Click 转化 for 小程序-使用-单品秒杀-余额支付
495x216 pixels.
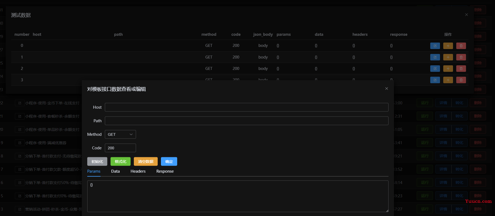pos(459,130)
